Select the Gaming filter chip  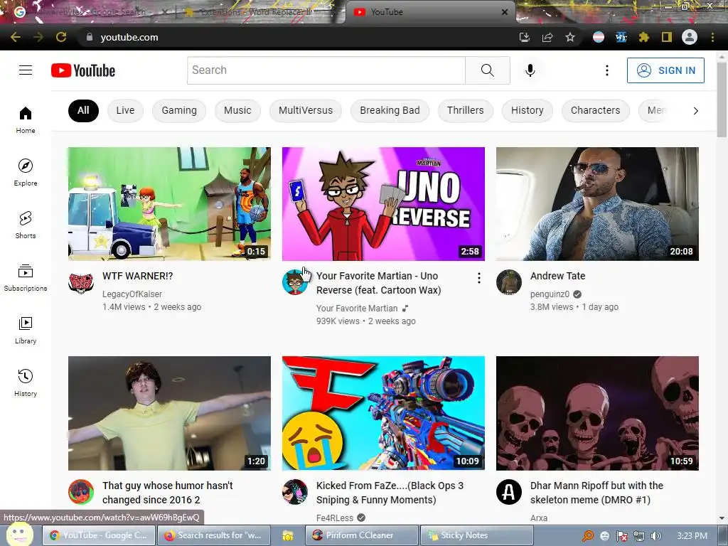[x=179, y=110]
